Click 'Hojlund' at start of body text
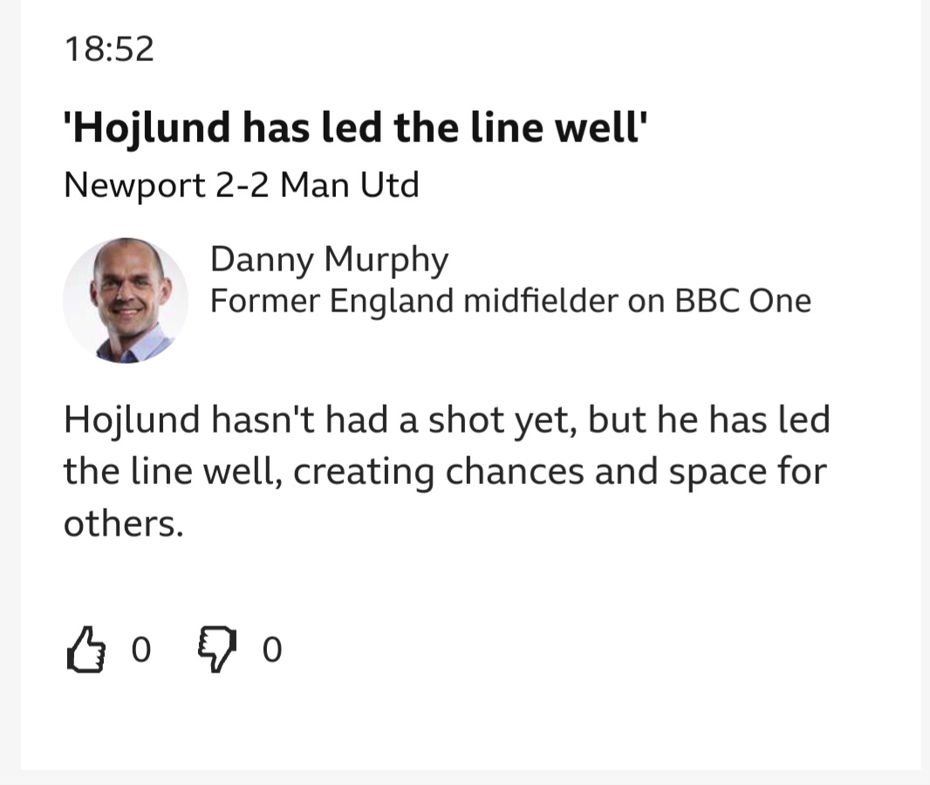Viewport: 930px width, 785px height. tap(133, 420)
